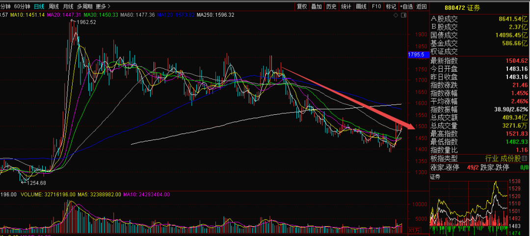The height and width of the screenshot is (236, 530).
Task: Switch to the 60分钟 period tab
Action: point(23,6)
